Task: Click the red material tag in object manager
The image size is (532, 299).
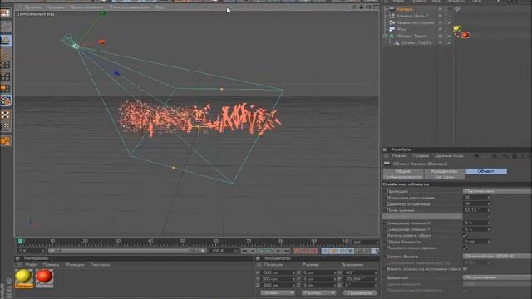Action: pyautogui.click(x=465, y=35)
